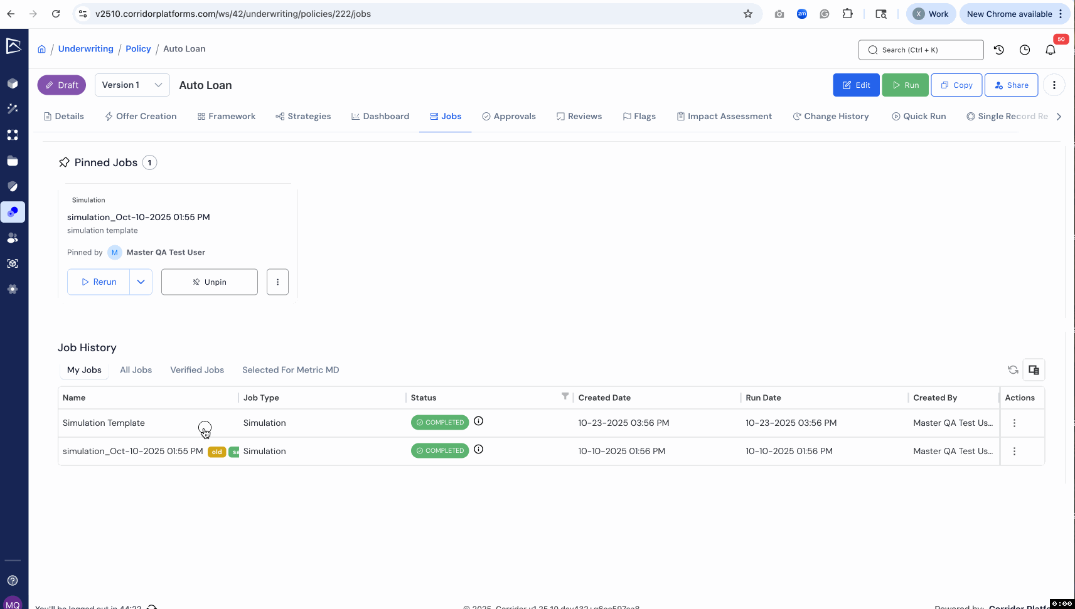Bookmark this page with star icon
The height and width of the screenshot is (609, 1075).
point(747,14)
